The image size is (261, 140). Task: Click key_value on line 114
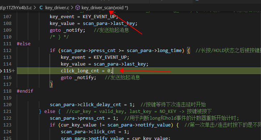[73, 64]
